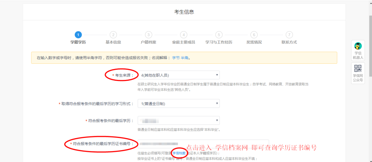Click step 6 circle 奖惩情况

coord(254,35)
